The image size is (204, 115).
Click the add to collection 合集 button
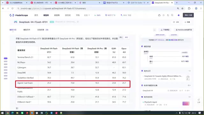coord(187,22)
